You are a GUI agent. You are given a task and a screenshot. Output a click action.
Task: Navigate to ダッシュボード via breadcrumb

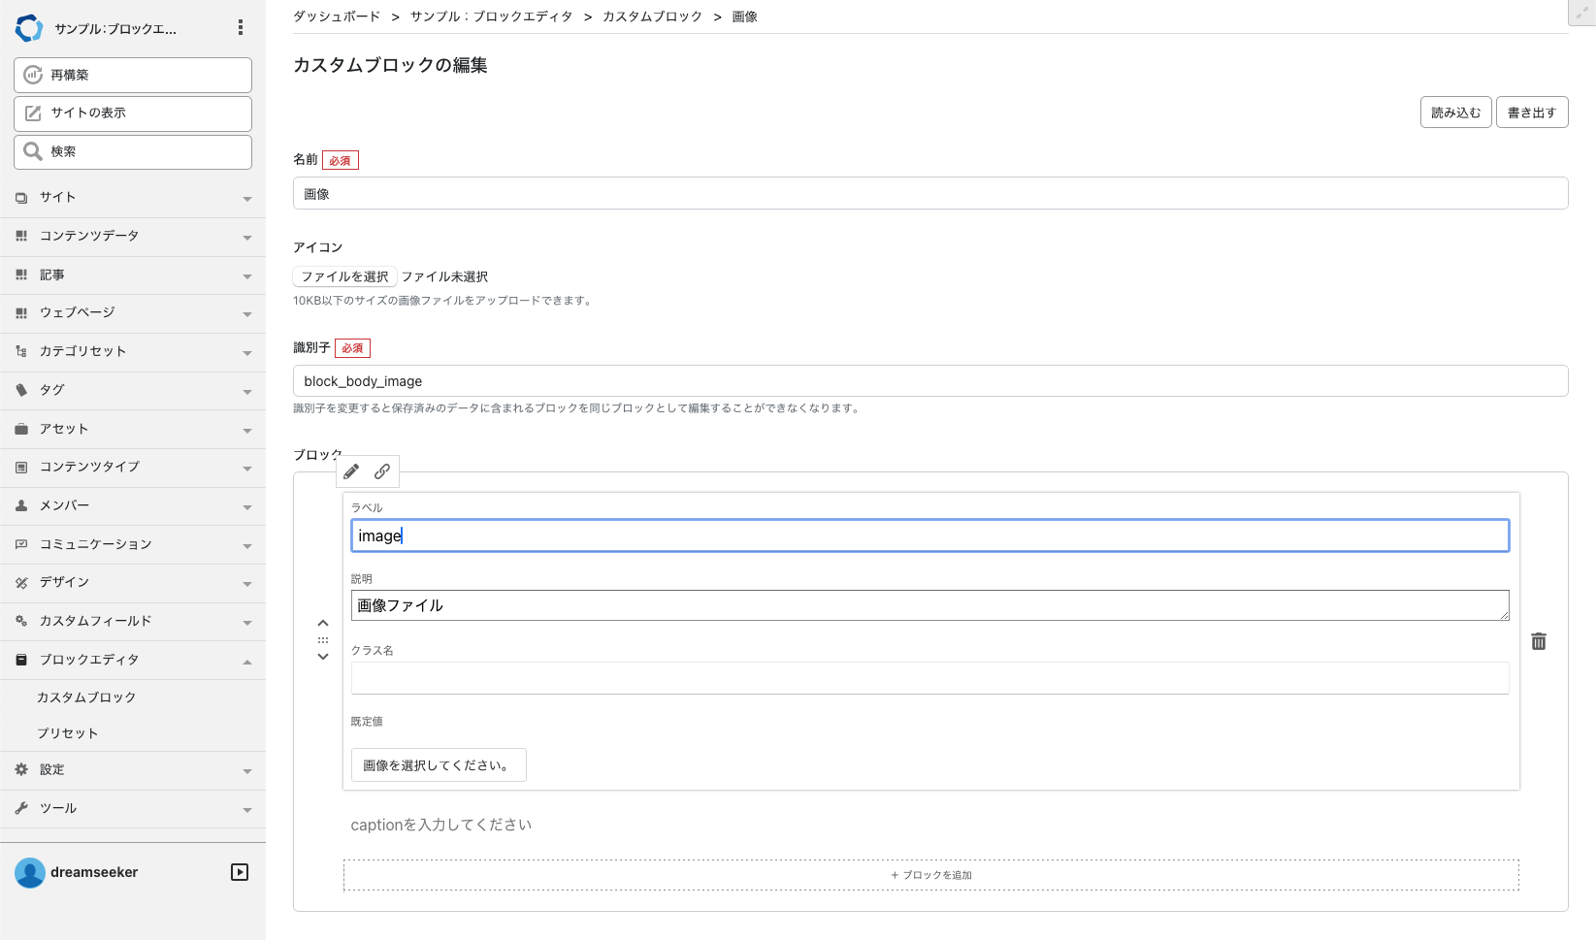point(335,16)
